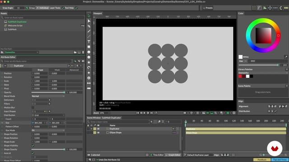
Task: Add a Filter with plus icon
Action: tap(49, 104)
